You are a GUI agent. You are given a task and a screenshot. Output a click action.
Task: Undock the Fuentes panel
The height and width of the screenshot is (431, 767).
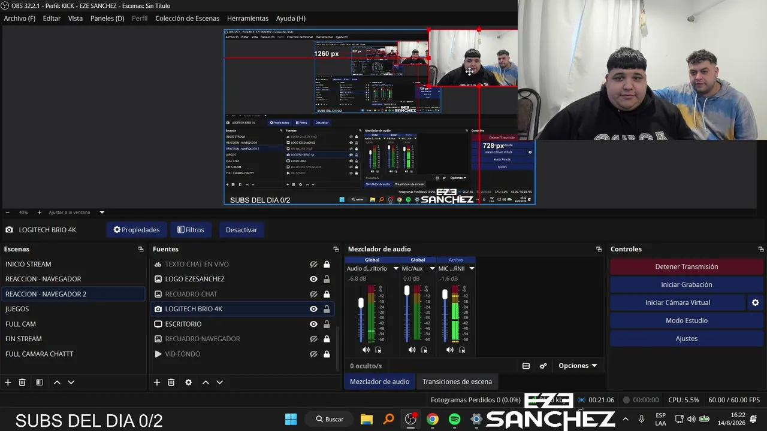[336, 249]
